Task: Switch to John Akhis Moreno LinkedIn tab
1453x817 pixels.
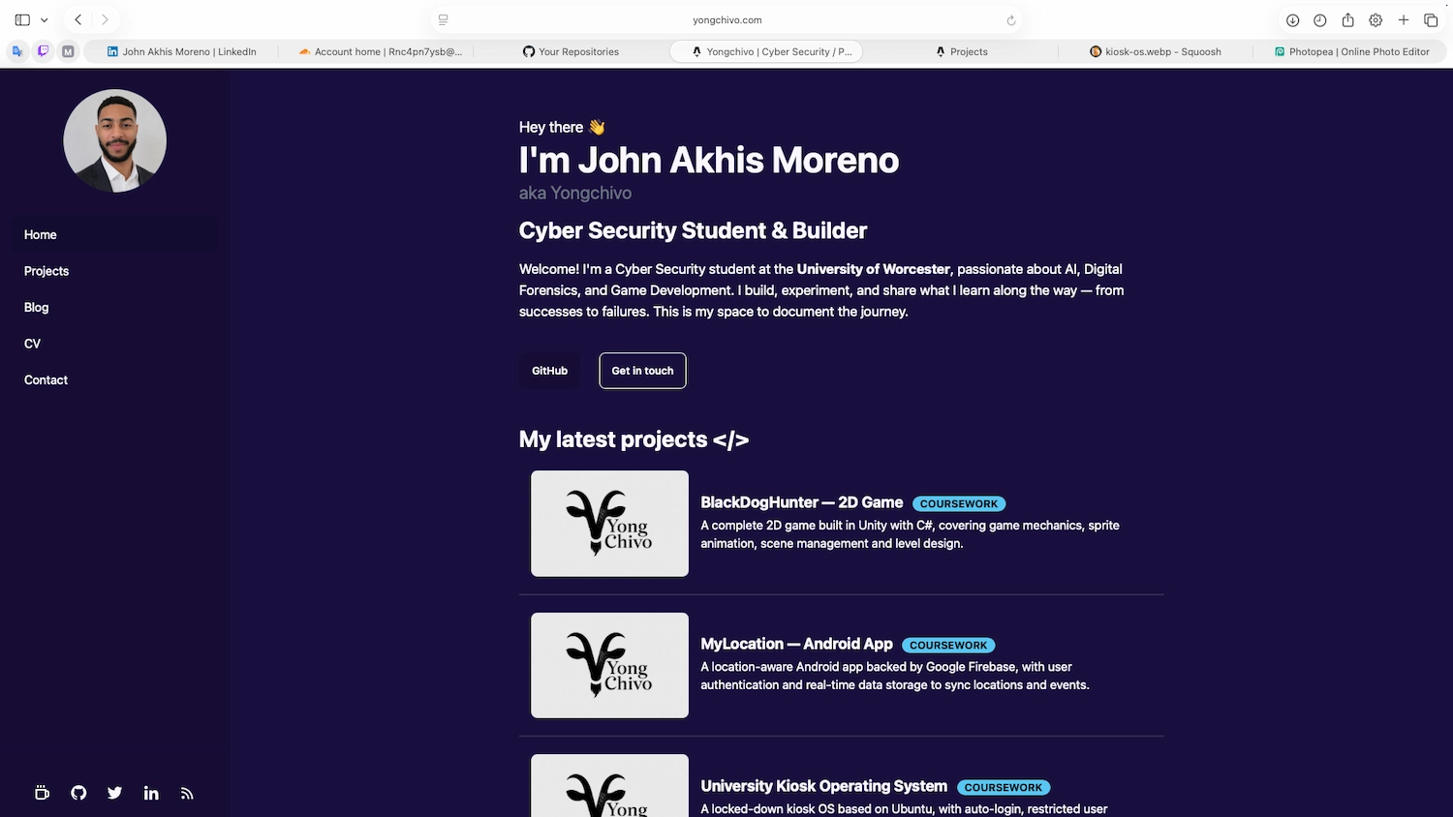Action: [x=181, y=51]
